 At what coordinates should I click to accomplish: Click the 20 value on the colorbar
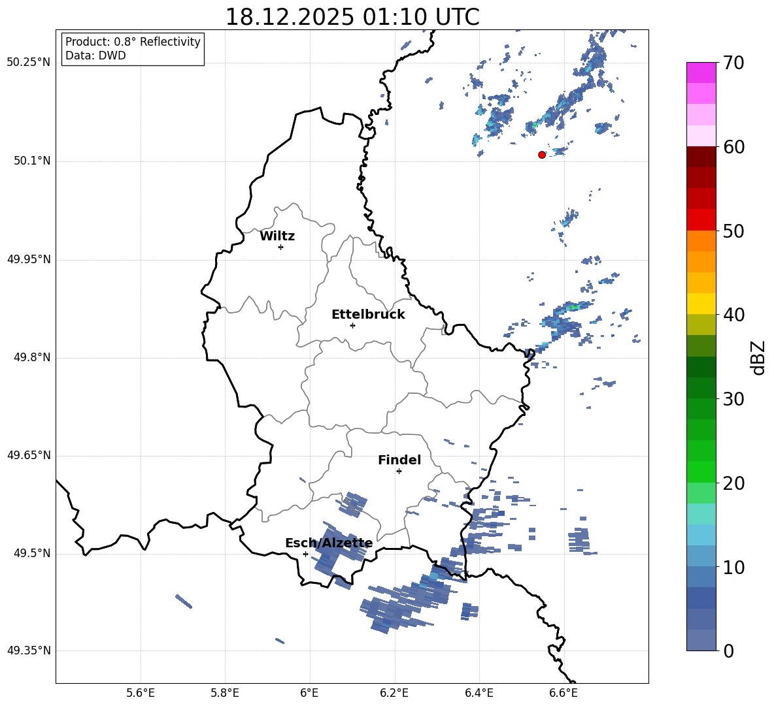coord(733,483)
